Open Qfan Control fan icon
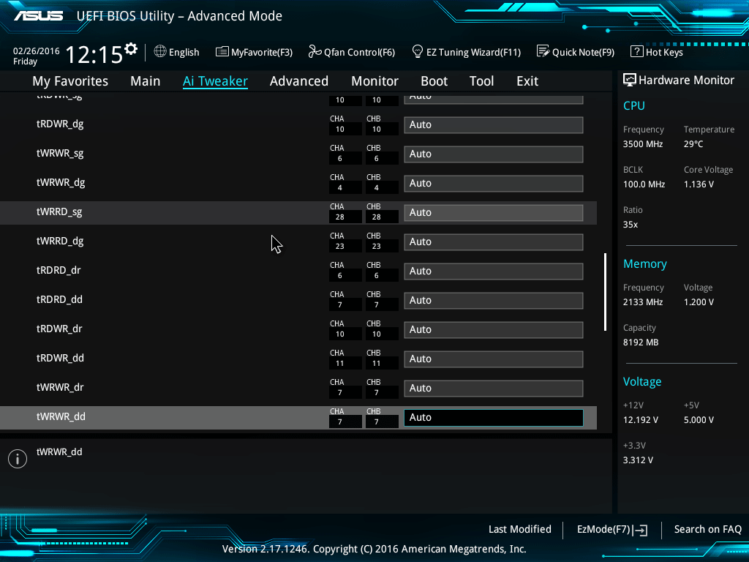 315,52
